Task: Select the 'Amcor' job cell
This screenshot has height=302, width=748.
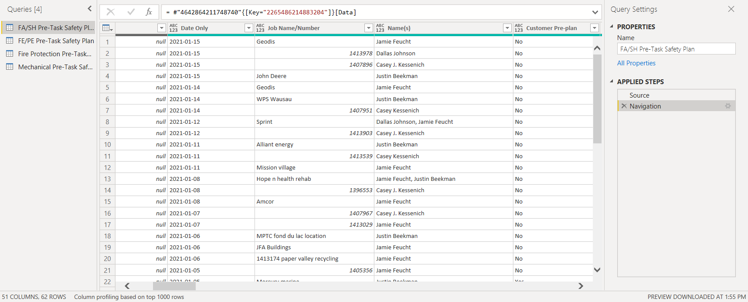Action: click(x=314, y=201)
